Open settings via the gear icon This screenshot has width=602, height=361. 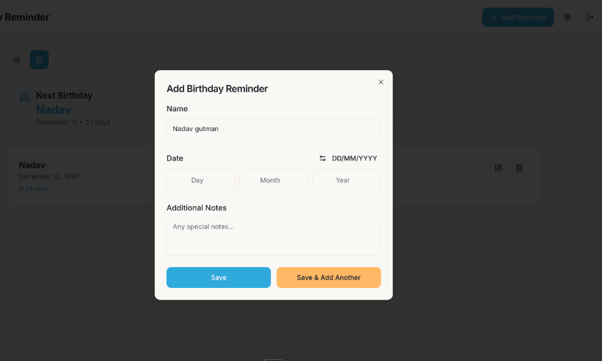[568, 17]
